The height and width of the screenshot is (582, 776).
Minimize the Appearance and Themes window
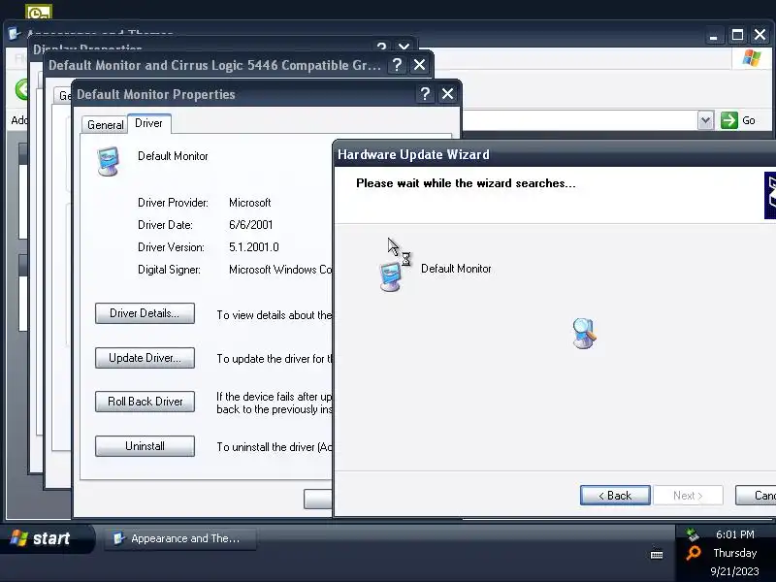point(714,35)
